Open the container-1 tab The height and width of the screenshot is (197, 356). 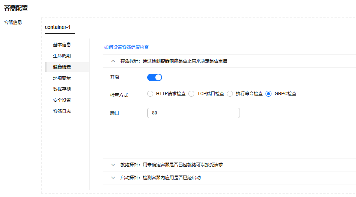click(x=58, y=27)
